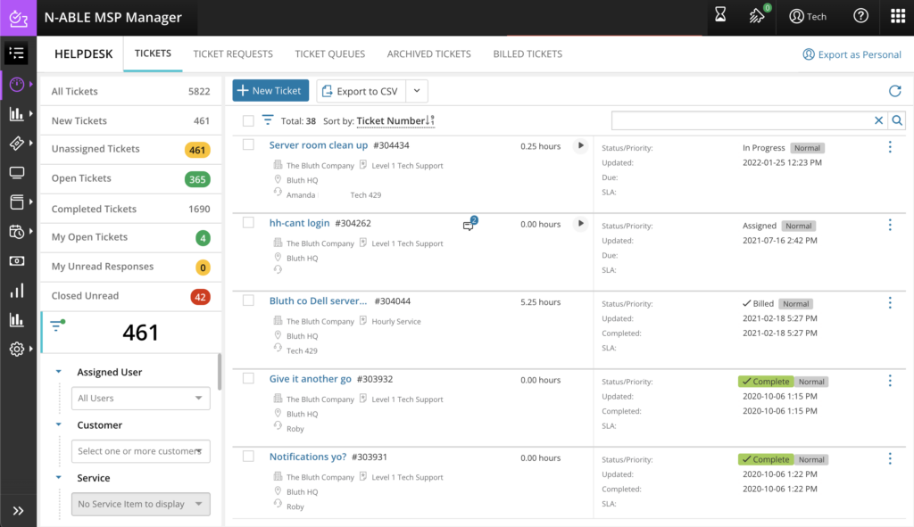
Task: Check the Bluth co Dell server ticket
Action: pyautogui.click(x=248, y=301)
